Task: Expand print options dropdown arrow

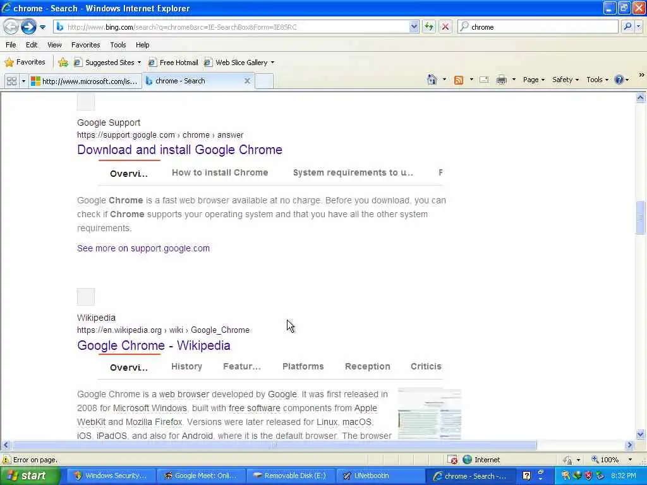Action: pos(514,80)
